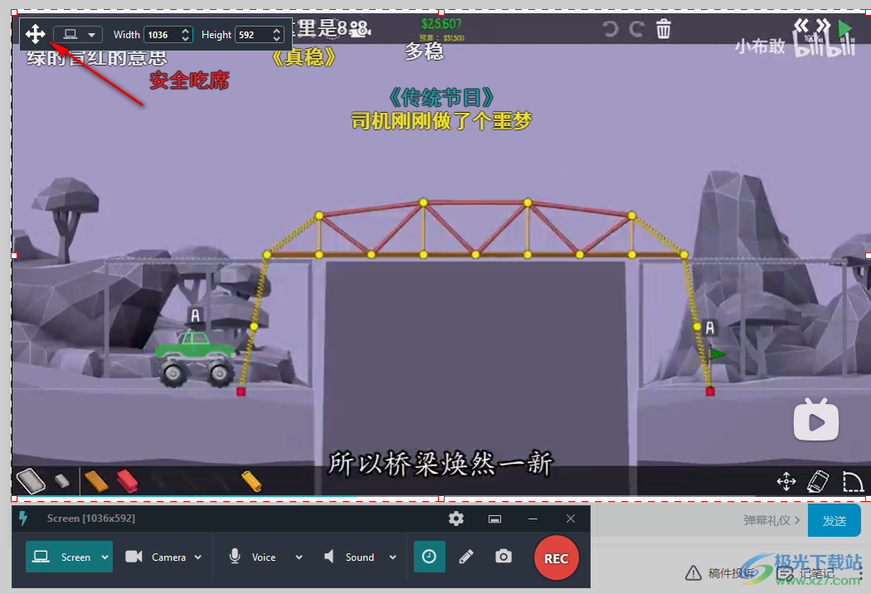Click the 稿件投诉 report link
The width and height of the screenshot is (871, 594).
pos(720,573)
